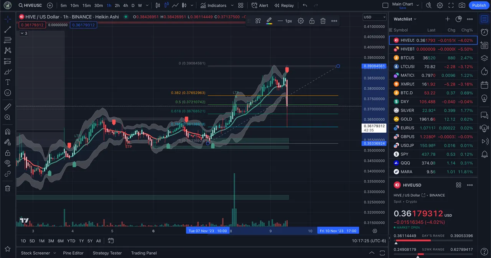
Task: Select the brush drawing tool
Action: 7,72
